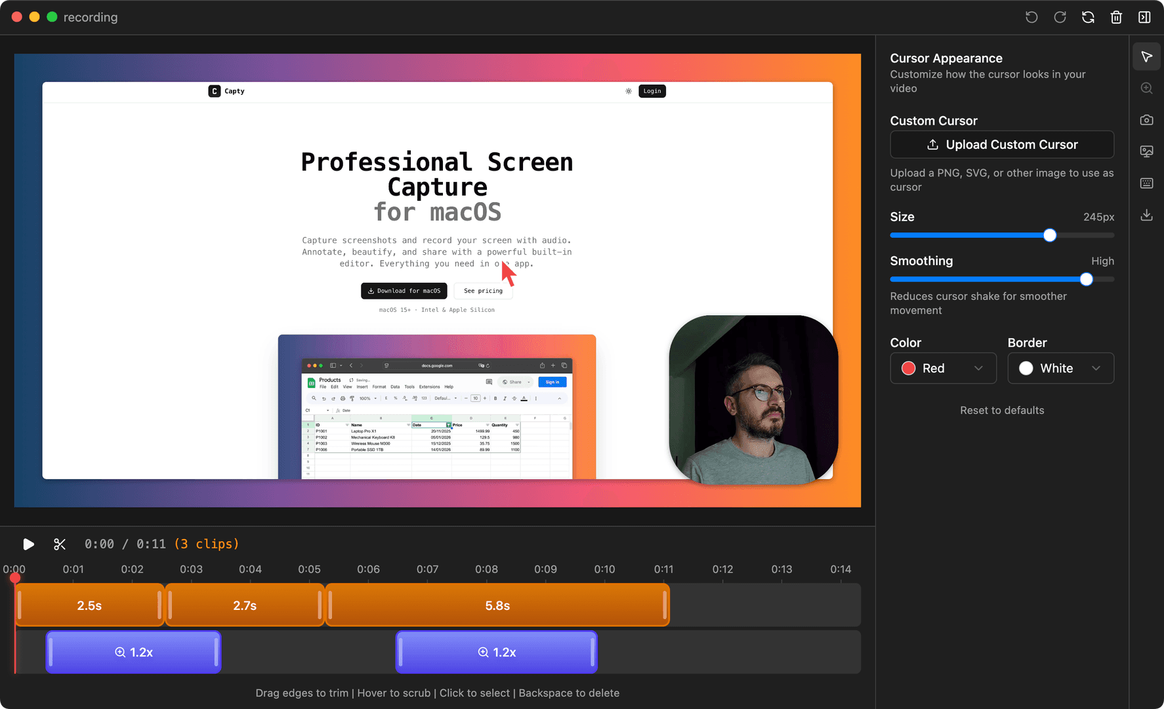Click the undo arrow icon
This screenshot has width=1164, height=709.
[1031, 17]
